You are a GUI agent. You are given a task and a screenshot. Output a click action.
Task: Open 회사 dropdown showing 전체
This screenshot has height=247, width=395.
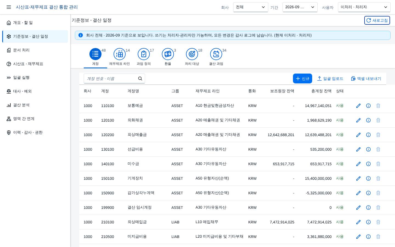251,7
